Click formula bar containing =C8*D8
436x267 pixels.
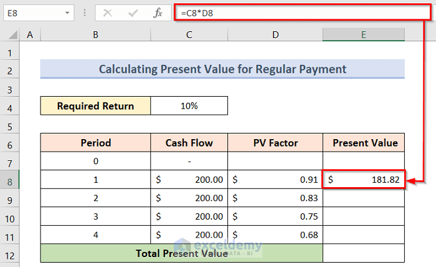point(299,12)
